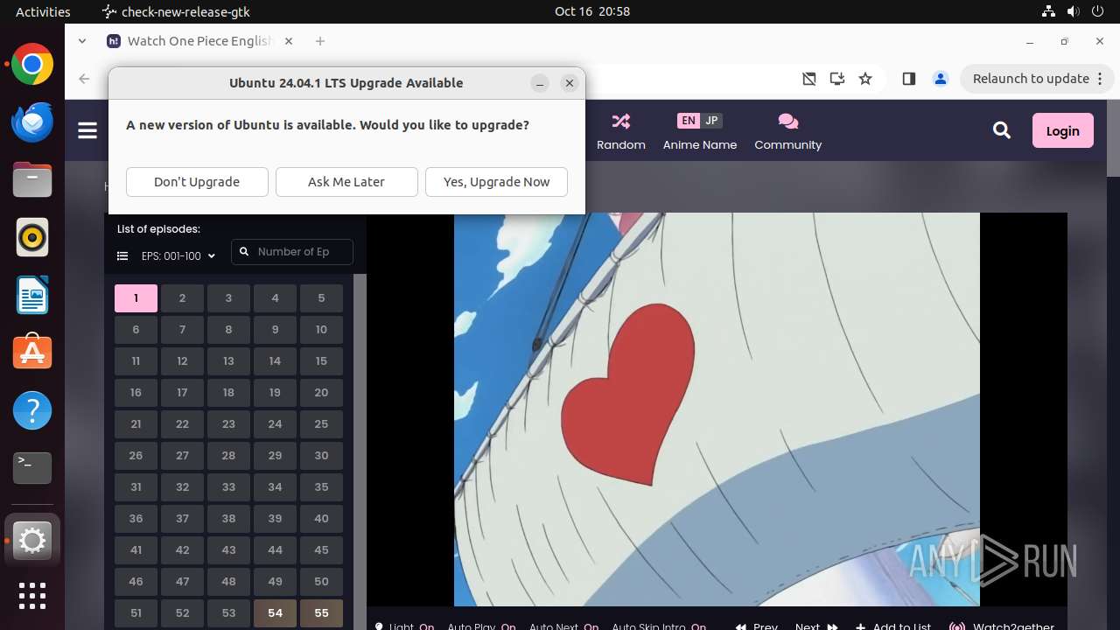1120x630 pixels.
Task: Open LibreOffice Writer from the dock
Action: pos(32,295)
